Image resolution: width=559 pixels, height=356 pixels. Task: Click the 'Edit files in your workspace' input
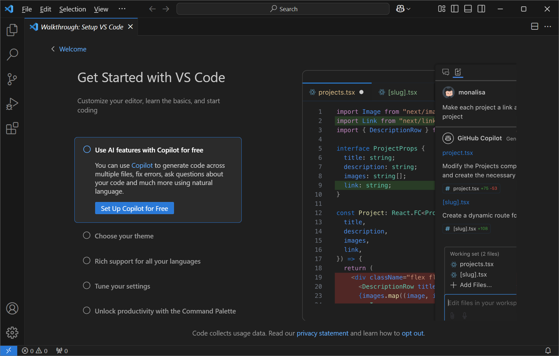click(x=482, y=303)
